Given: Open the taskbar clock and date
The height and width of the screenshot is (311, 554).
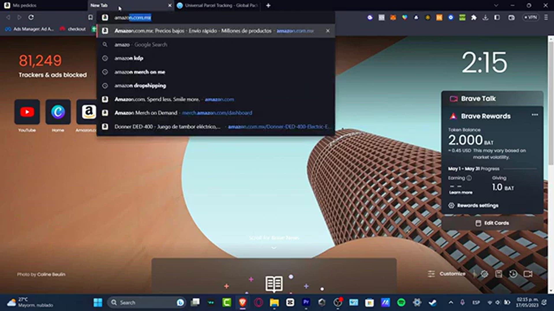Looking at the screenshot, I should click(x=527, y=302).
